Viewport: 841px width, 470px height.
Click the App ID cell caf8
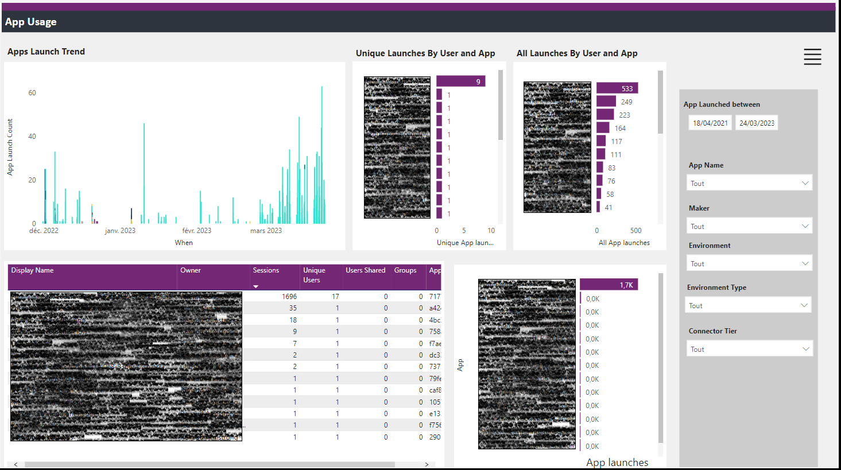coord(435,390)
